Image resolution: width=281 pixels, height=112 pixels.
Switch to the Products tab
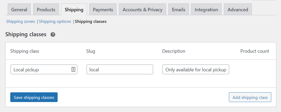(46, 10)
